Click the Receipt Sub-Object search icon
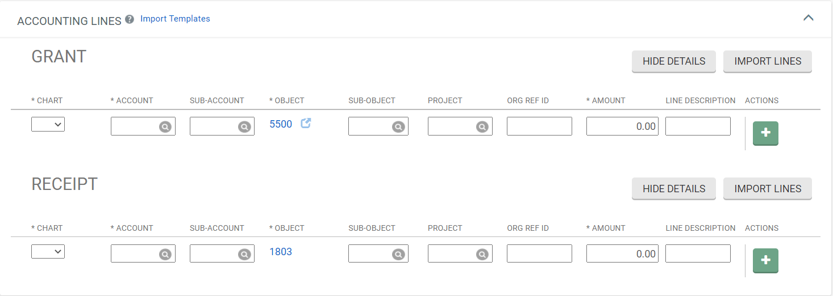Image resolution: width=833 pixels, height=296 pixels. pos(398,255)
